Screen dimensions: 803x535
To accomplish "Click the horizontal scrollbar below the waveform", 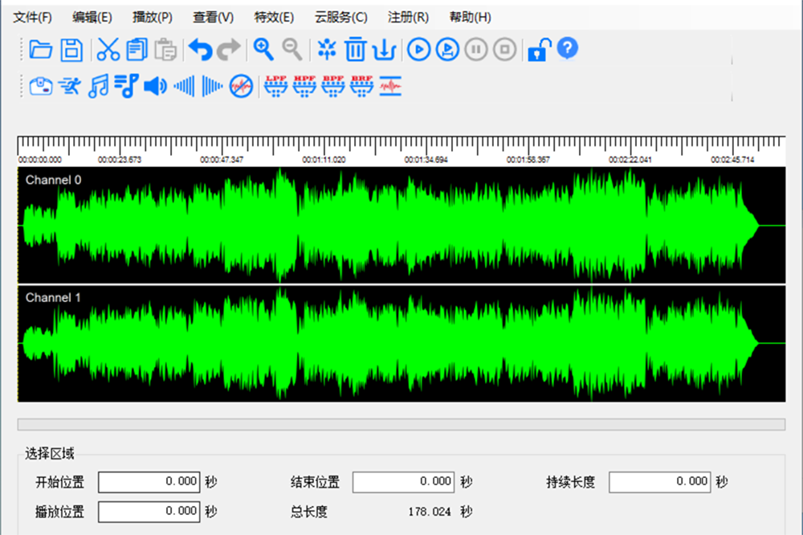I will [x=401, y=424].
